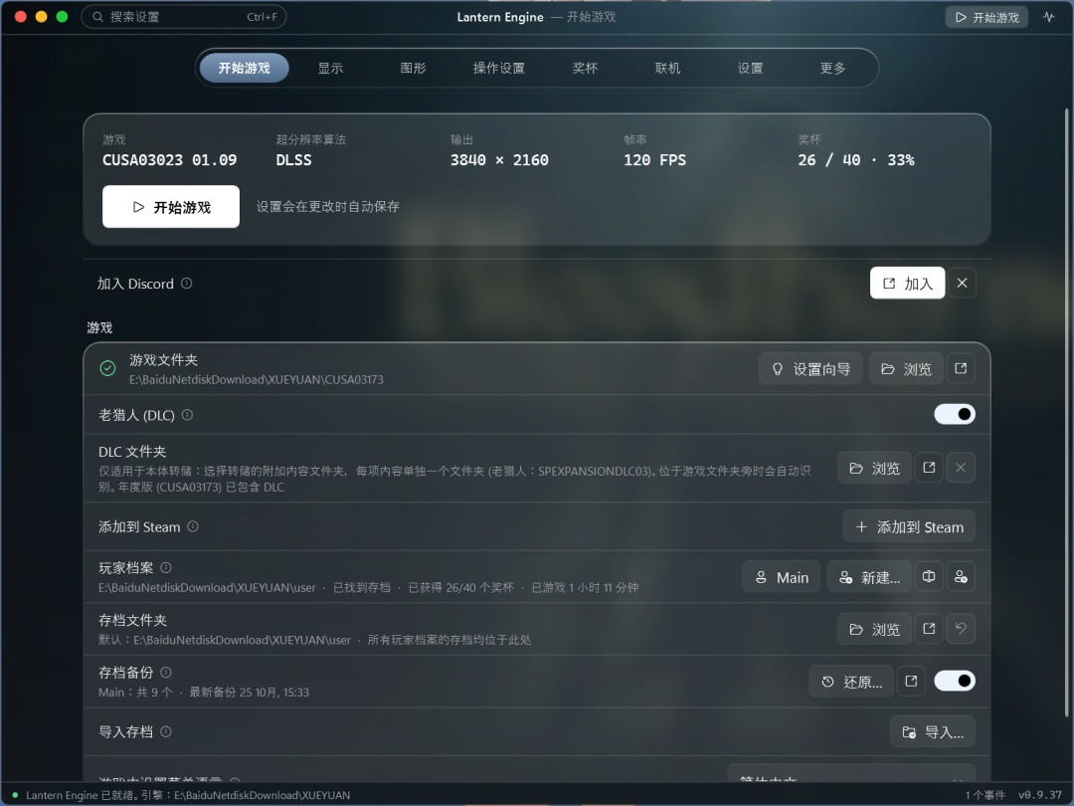Viewport: 1074px width, 806px height.
Task: Open the 奖杯 tab
Action: point(585,68)
